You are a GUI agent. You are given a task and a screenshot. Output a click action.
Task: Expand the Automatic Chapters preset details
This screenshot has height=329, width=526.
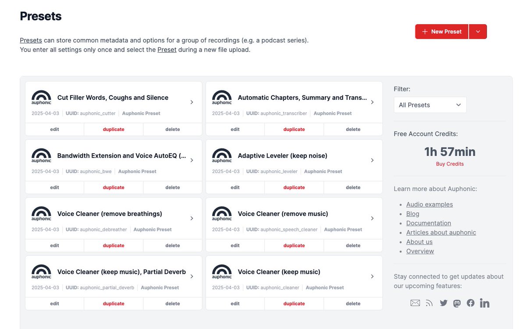tap(372, 102)
